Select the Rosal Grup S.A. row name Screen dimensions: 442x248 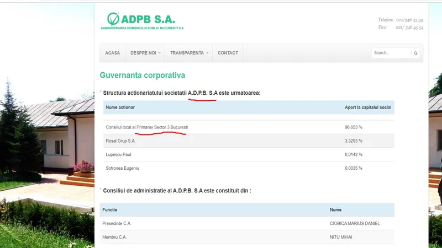point(120,141)
